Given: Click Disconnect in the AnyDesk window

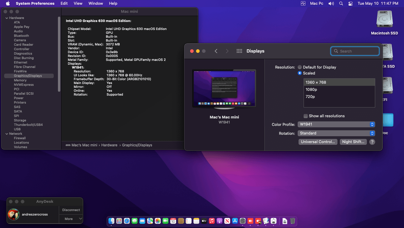Looking at the screenshot, I should pos(71,210).
